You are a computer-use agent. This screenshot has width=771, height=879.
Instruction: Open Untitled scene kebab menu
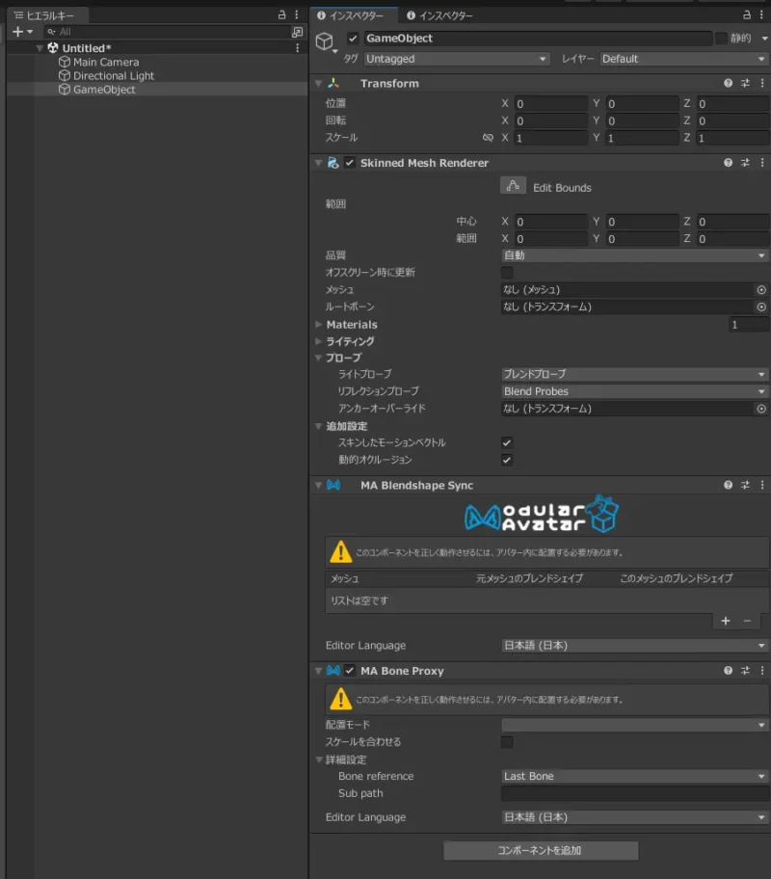297,48
